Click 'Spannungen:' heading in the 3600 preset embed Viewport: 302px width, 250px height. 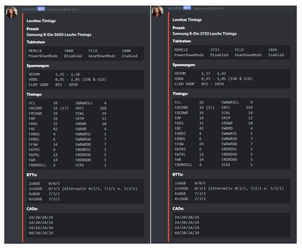coord(38,66)
